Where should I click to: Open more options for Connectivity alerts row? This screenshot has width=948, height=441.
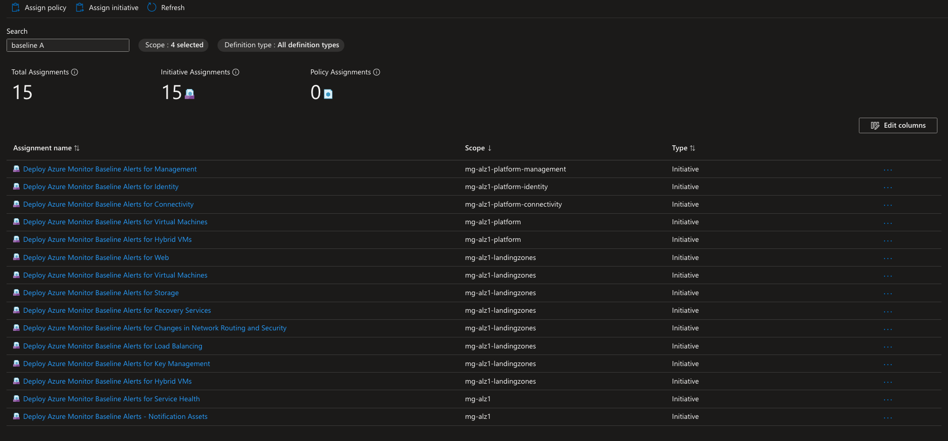click(x=888, y=205)
